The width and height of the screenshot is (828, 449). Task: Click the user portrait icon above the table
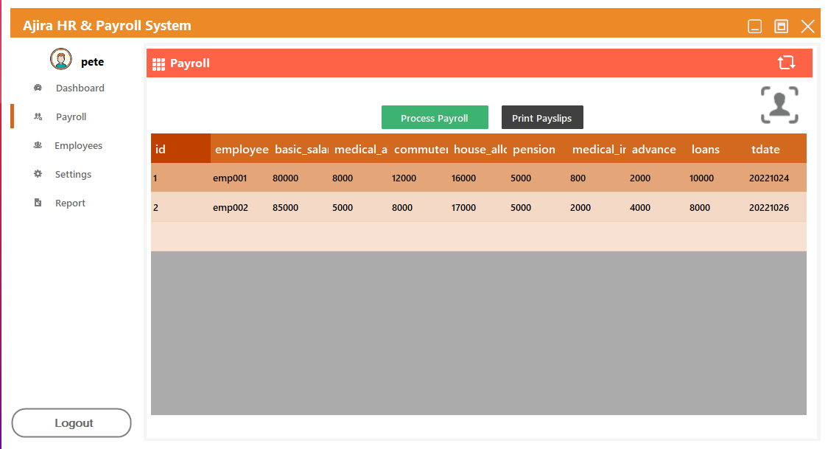click(779, 104)
